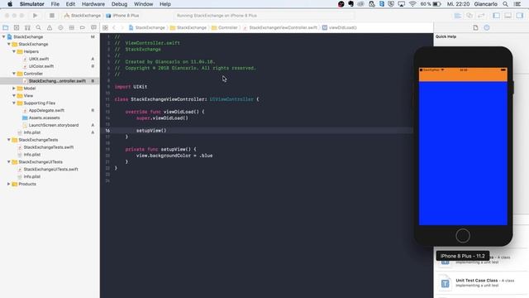Expand the Products group

pyautogui.click(x=9, y=184)
